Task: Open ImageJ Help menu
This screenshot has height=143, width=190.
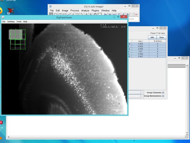Action: (x=114, y=11)
